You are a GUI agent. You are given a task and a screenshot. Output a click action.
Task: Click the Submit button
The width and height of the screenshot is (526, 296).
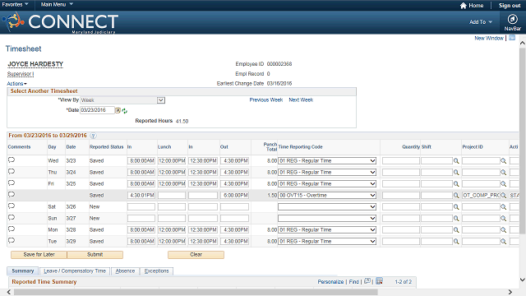click(95, 255)
